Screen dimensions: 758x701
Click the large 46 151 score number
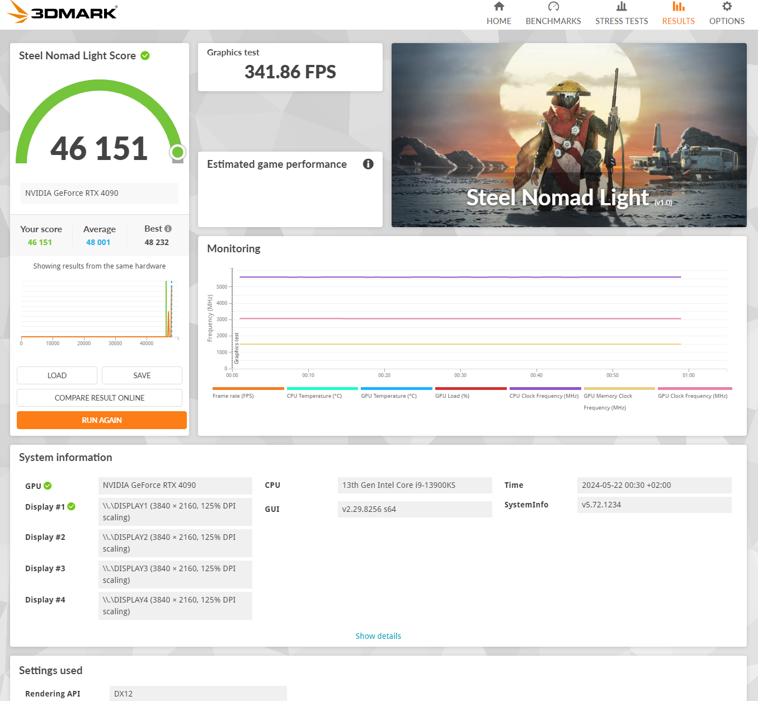click(x=99, y=148)
